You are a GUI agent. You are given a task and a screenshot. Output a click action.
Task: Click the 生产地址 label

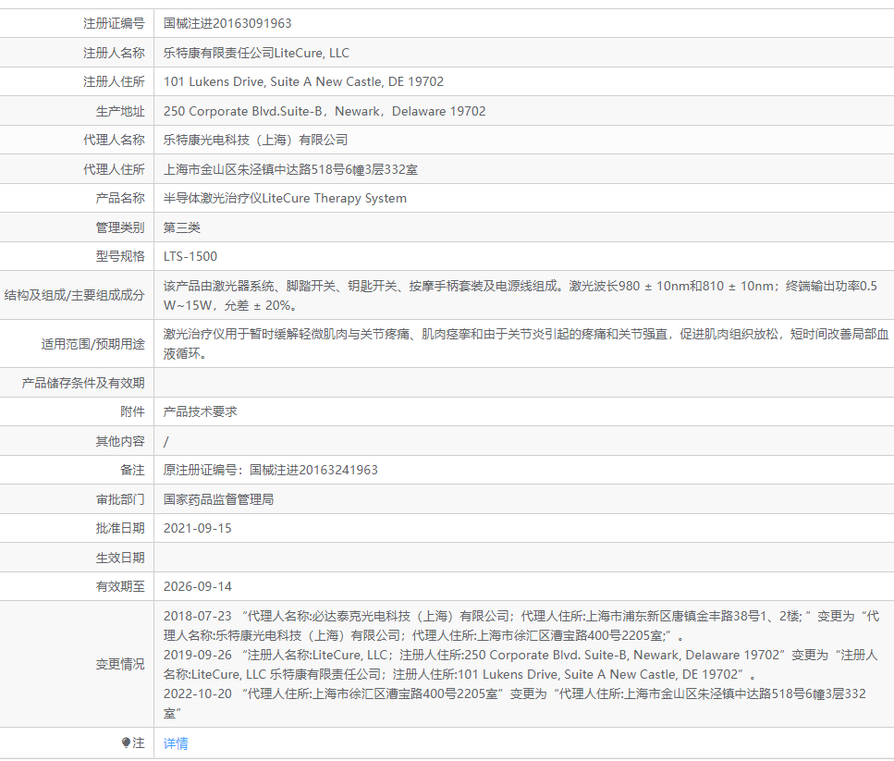[x=120, y=111]
